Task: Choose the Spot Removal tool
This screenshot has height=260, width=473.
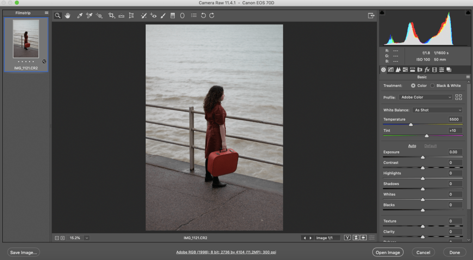Action: click(144, 15)
